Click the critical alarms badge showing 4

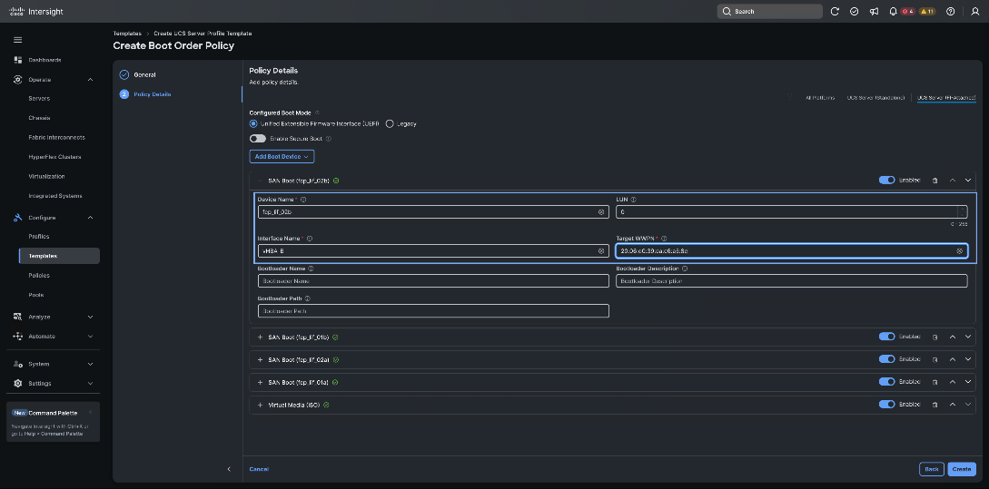tap(907, 12)
